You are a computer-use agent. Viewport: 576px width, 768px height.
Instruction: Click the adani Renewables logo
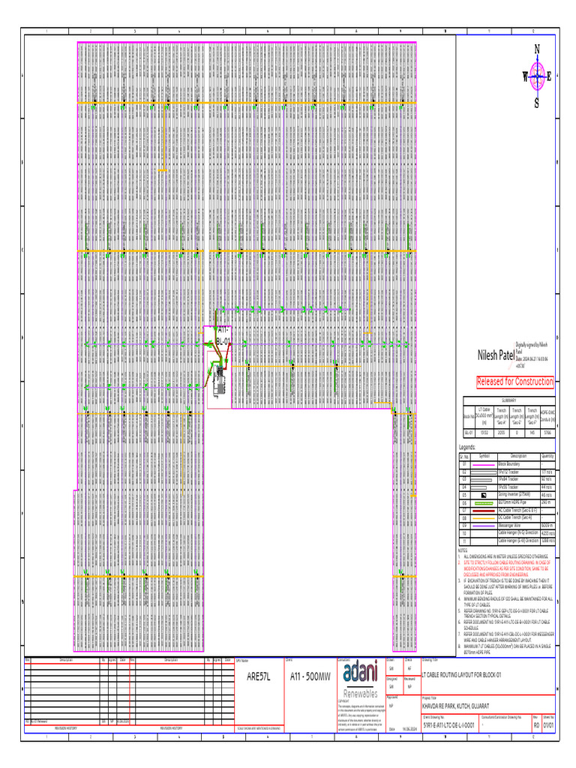361,679
